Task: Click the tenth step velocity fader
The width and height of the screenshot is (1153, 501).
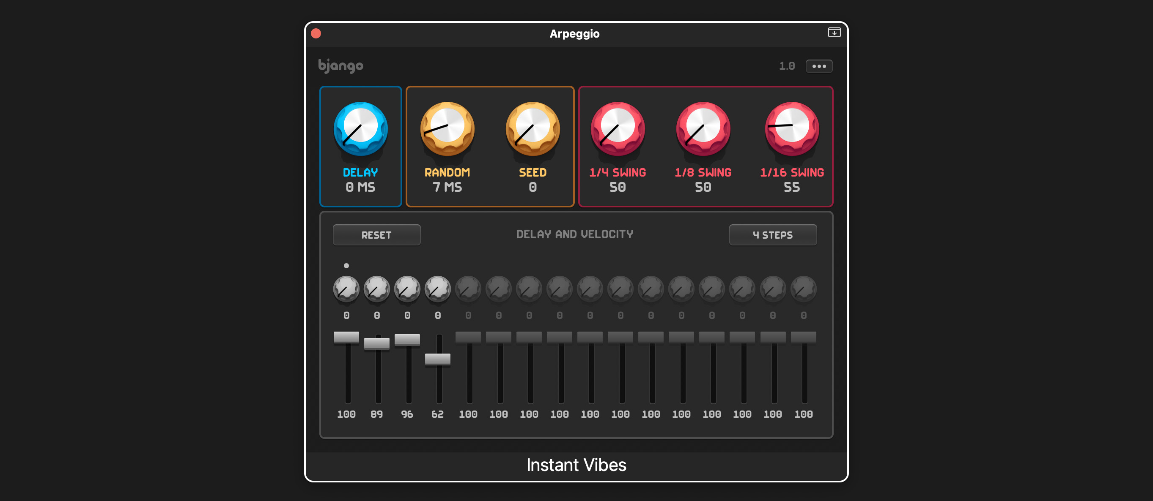Action: 620,338
